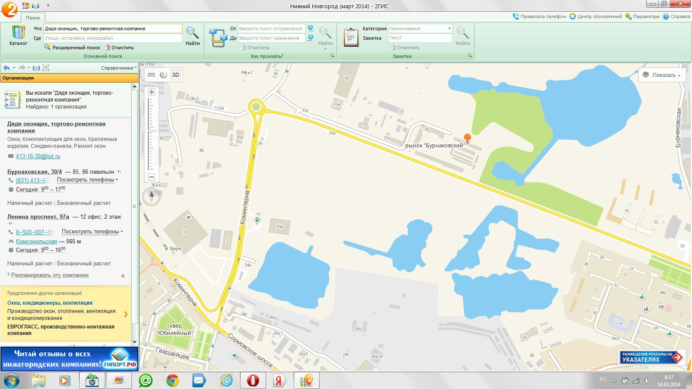Open the Каталог catalog

18,36
